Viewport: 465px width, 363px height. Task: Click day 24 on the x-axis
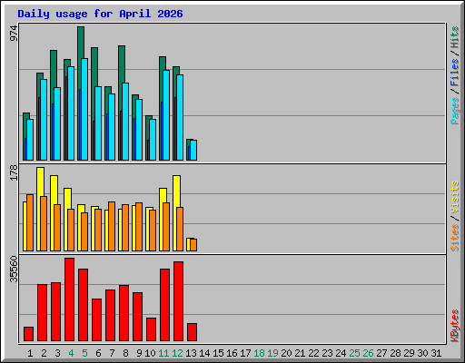341,353
